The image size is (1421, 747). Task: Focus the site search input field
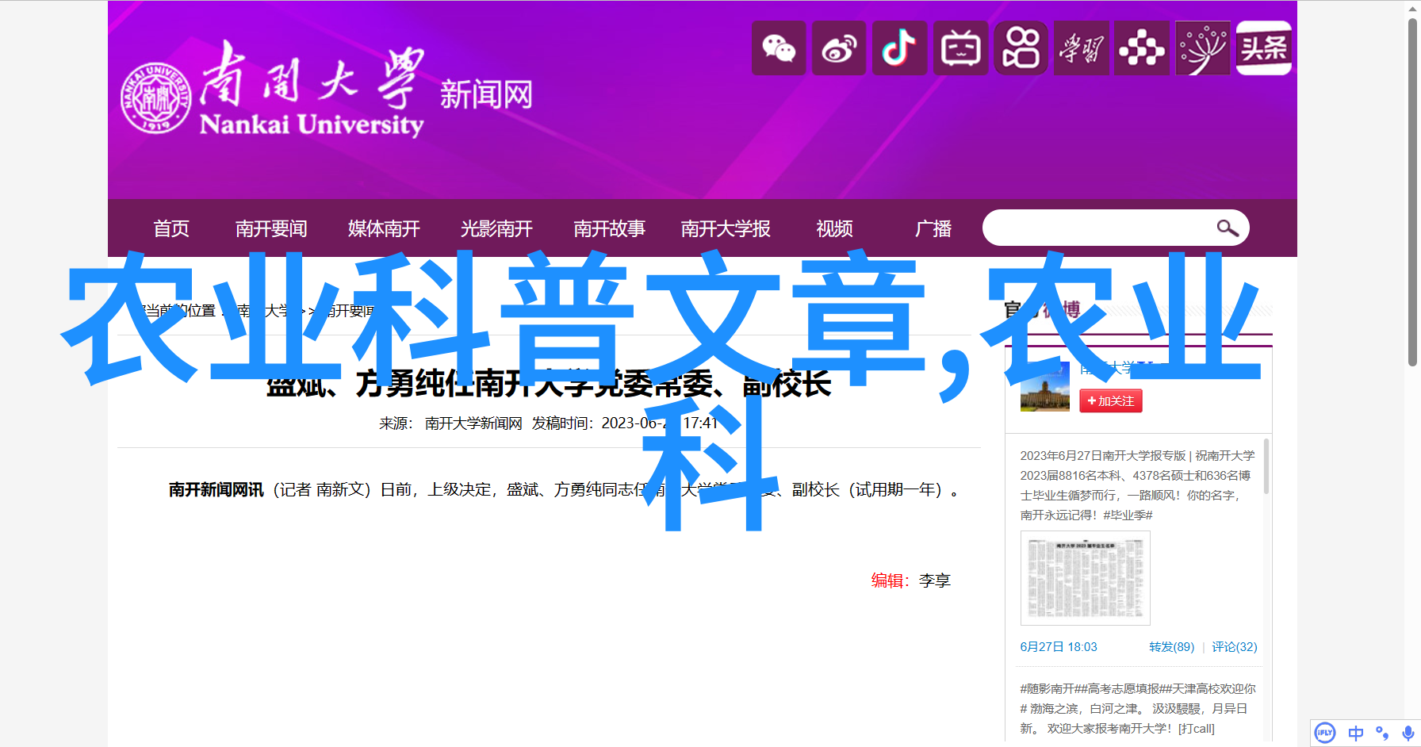[1098, 228]
